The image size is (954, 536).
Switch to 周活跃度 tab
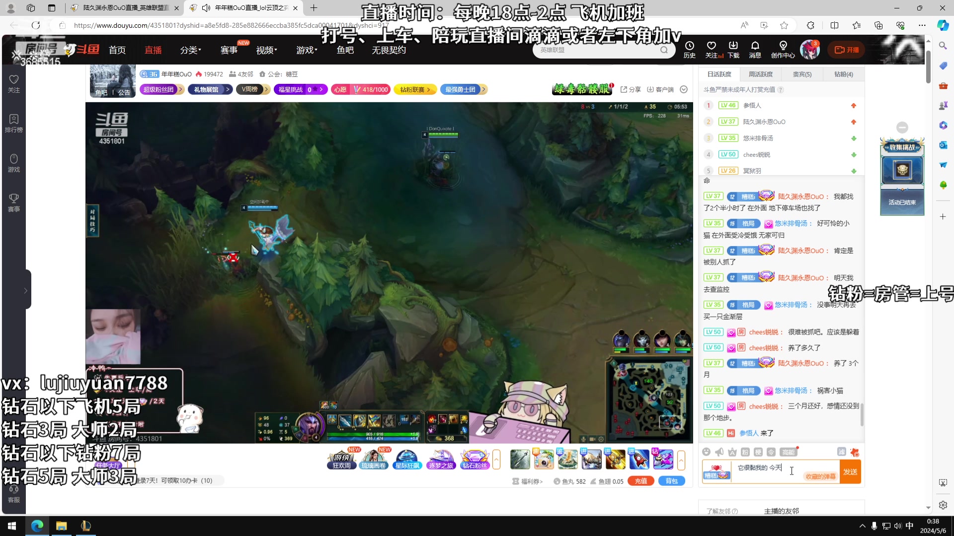click(761, 74)
